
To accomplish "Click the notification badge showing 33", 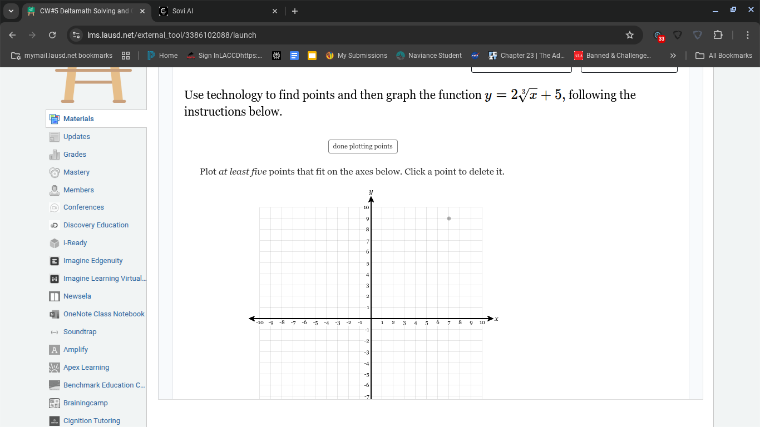I will (660, 38).
